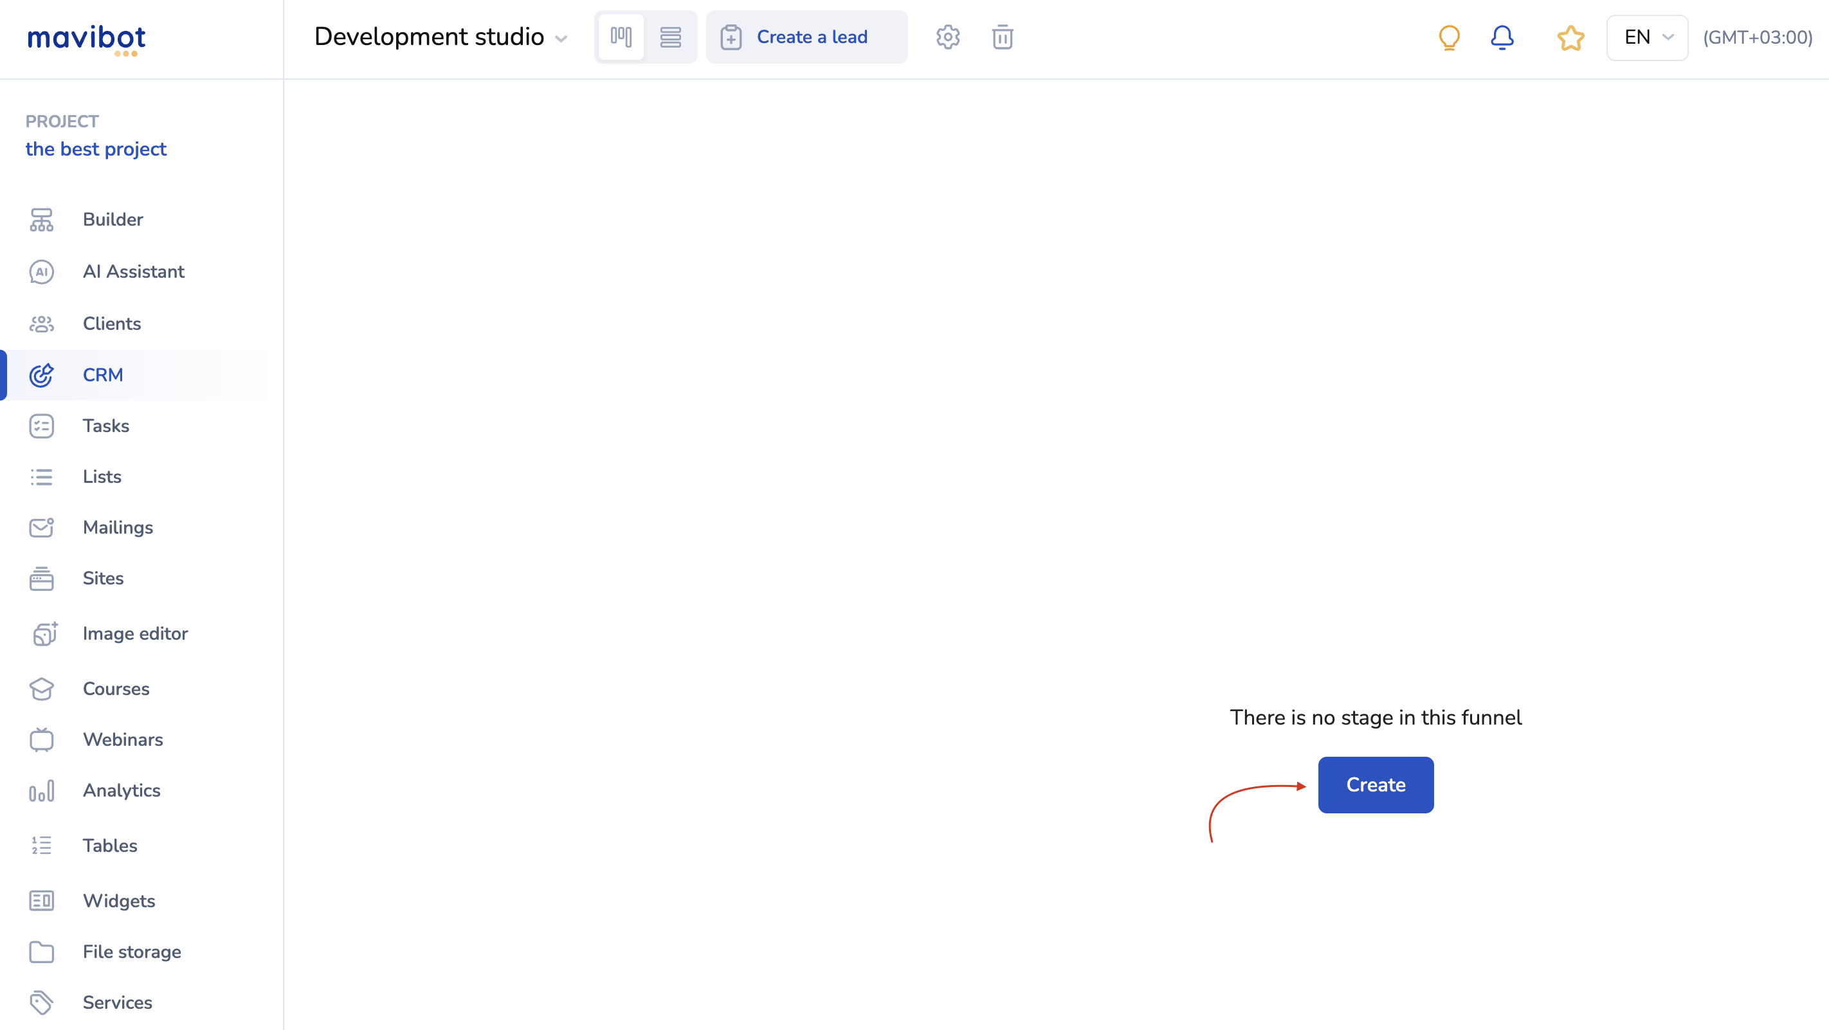The image size is (1829, 1030).
Task: Open the Builder section
Action: [112, 219]
